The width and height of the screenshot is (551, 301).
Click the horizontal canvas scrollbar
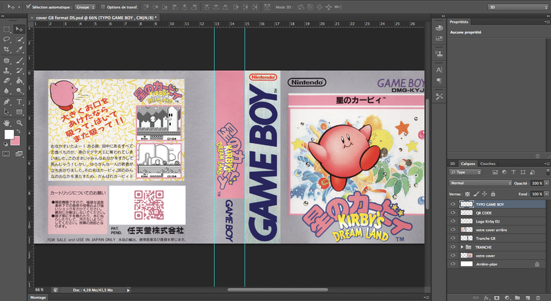[278, 290]
